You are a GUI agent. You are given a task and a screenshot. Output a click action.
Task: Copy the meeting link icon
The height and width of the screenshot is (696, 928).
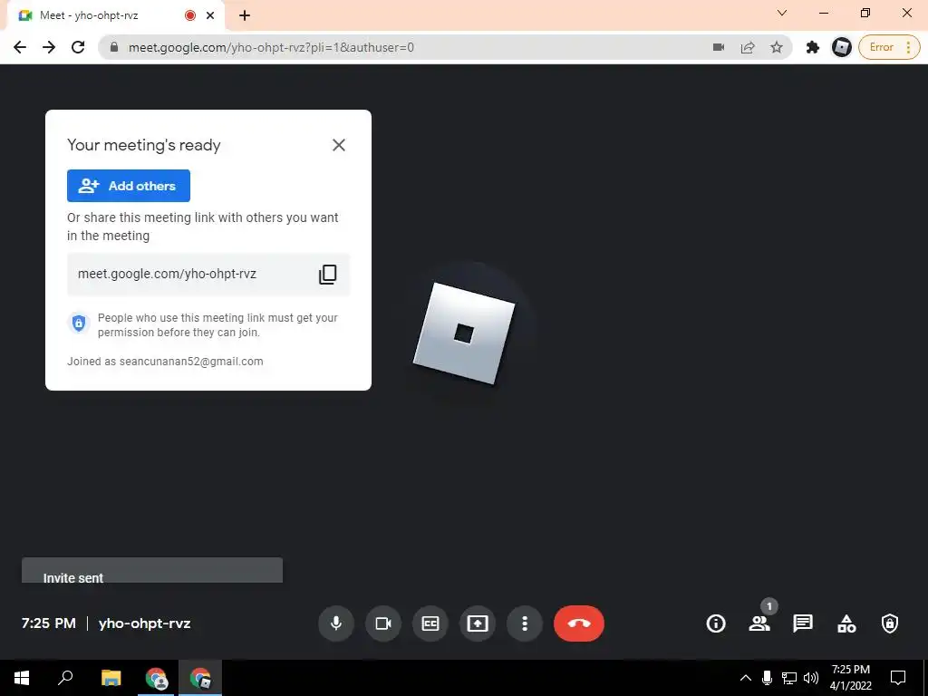click(x=327, y=274)
